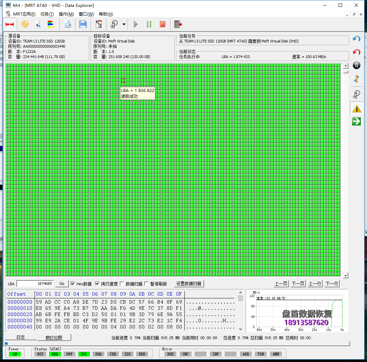This screenshot has width=367, height=362.
Task: Click the exit door icon in toolbar
Action: 178,24
